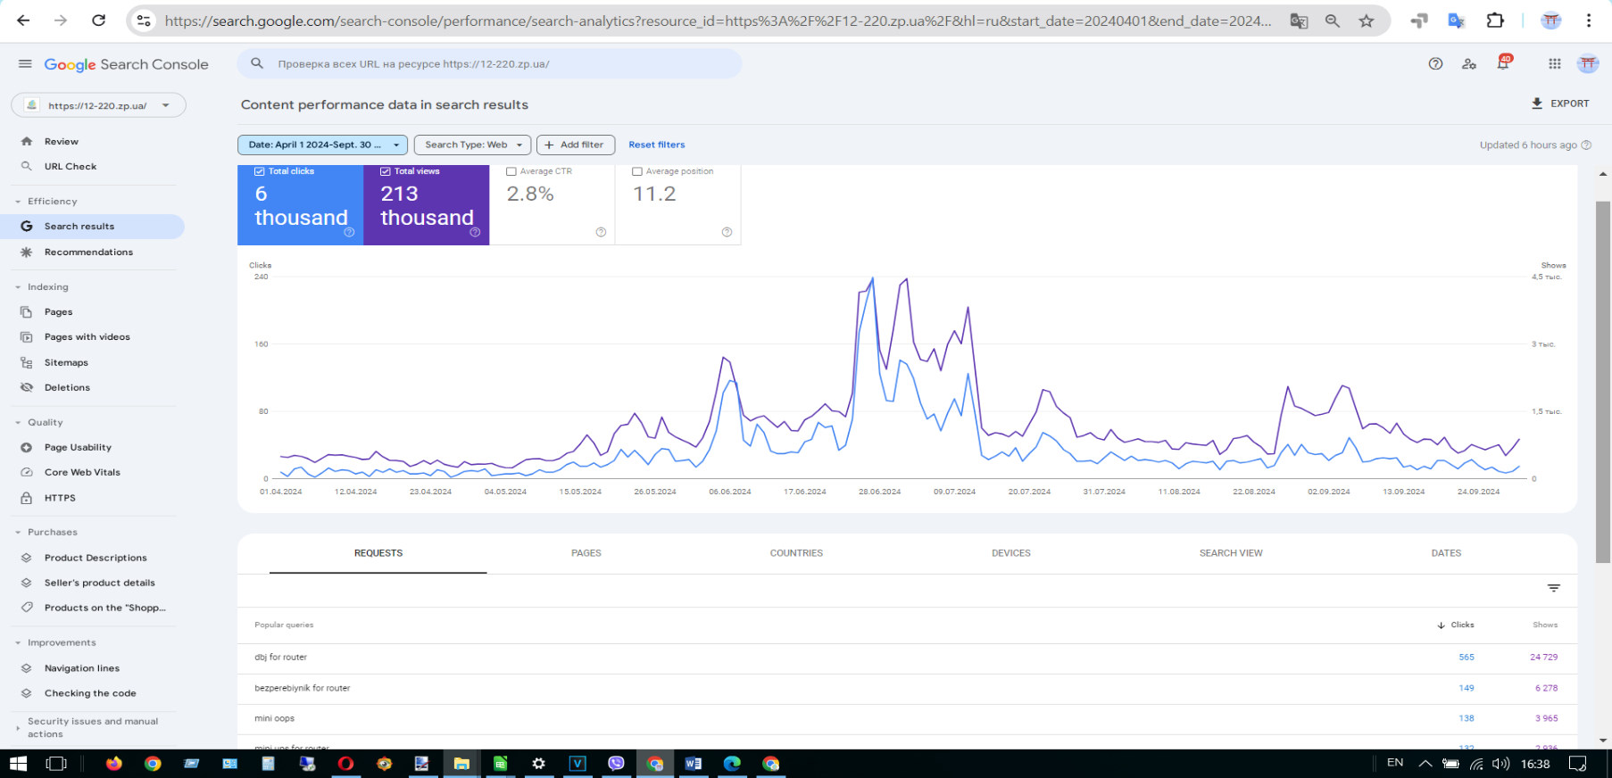
Task: Click the Total clicks help icon
Action: (x=350, y=232)
